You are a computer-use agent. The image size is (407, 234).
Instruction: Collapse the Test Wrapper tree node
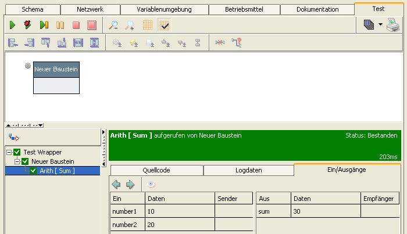click(x=9, y=152)
